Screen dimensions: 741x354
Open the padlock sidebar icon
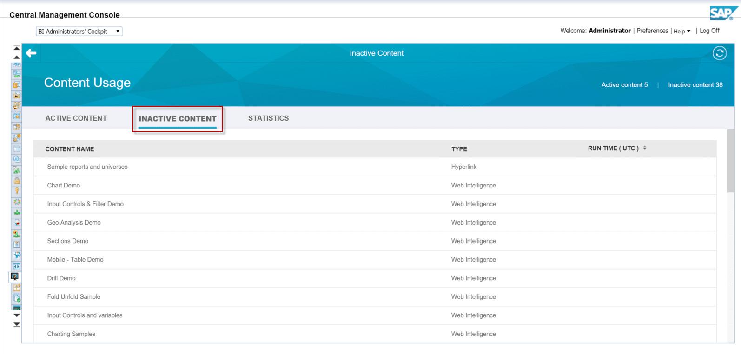pyautogui.click(x=17, y=180)
